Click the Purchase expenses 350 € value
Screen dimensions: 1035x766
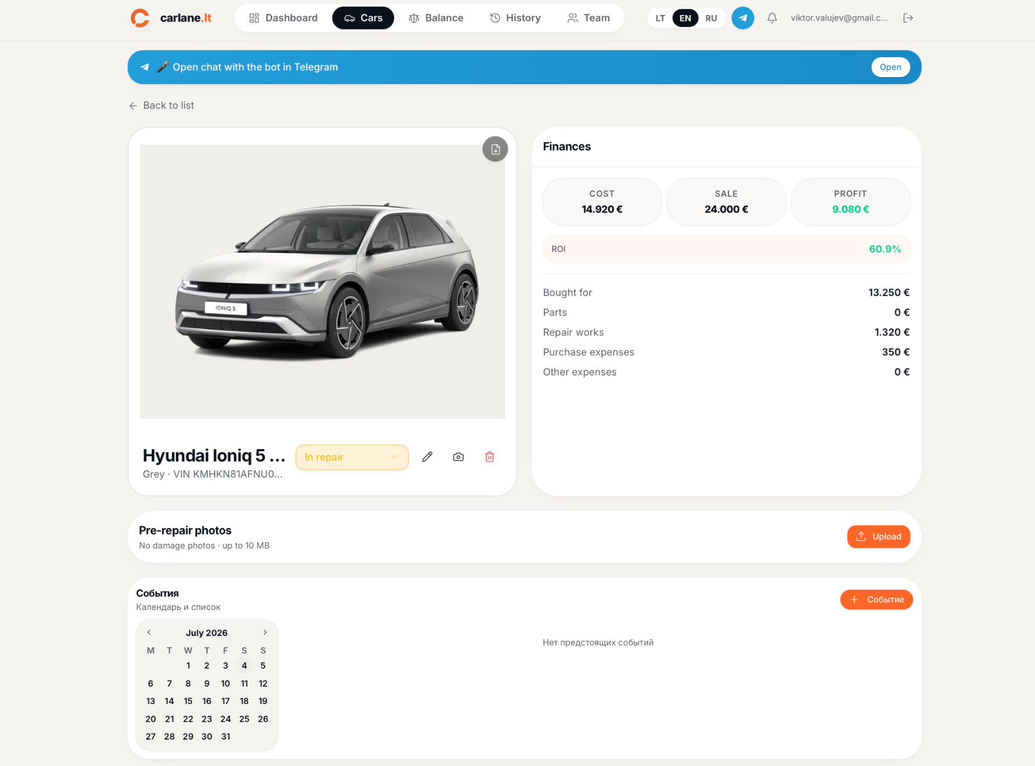click(895, 352)
